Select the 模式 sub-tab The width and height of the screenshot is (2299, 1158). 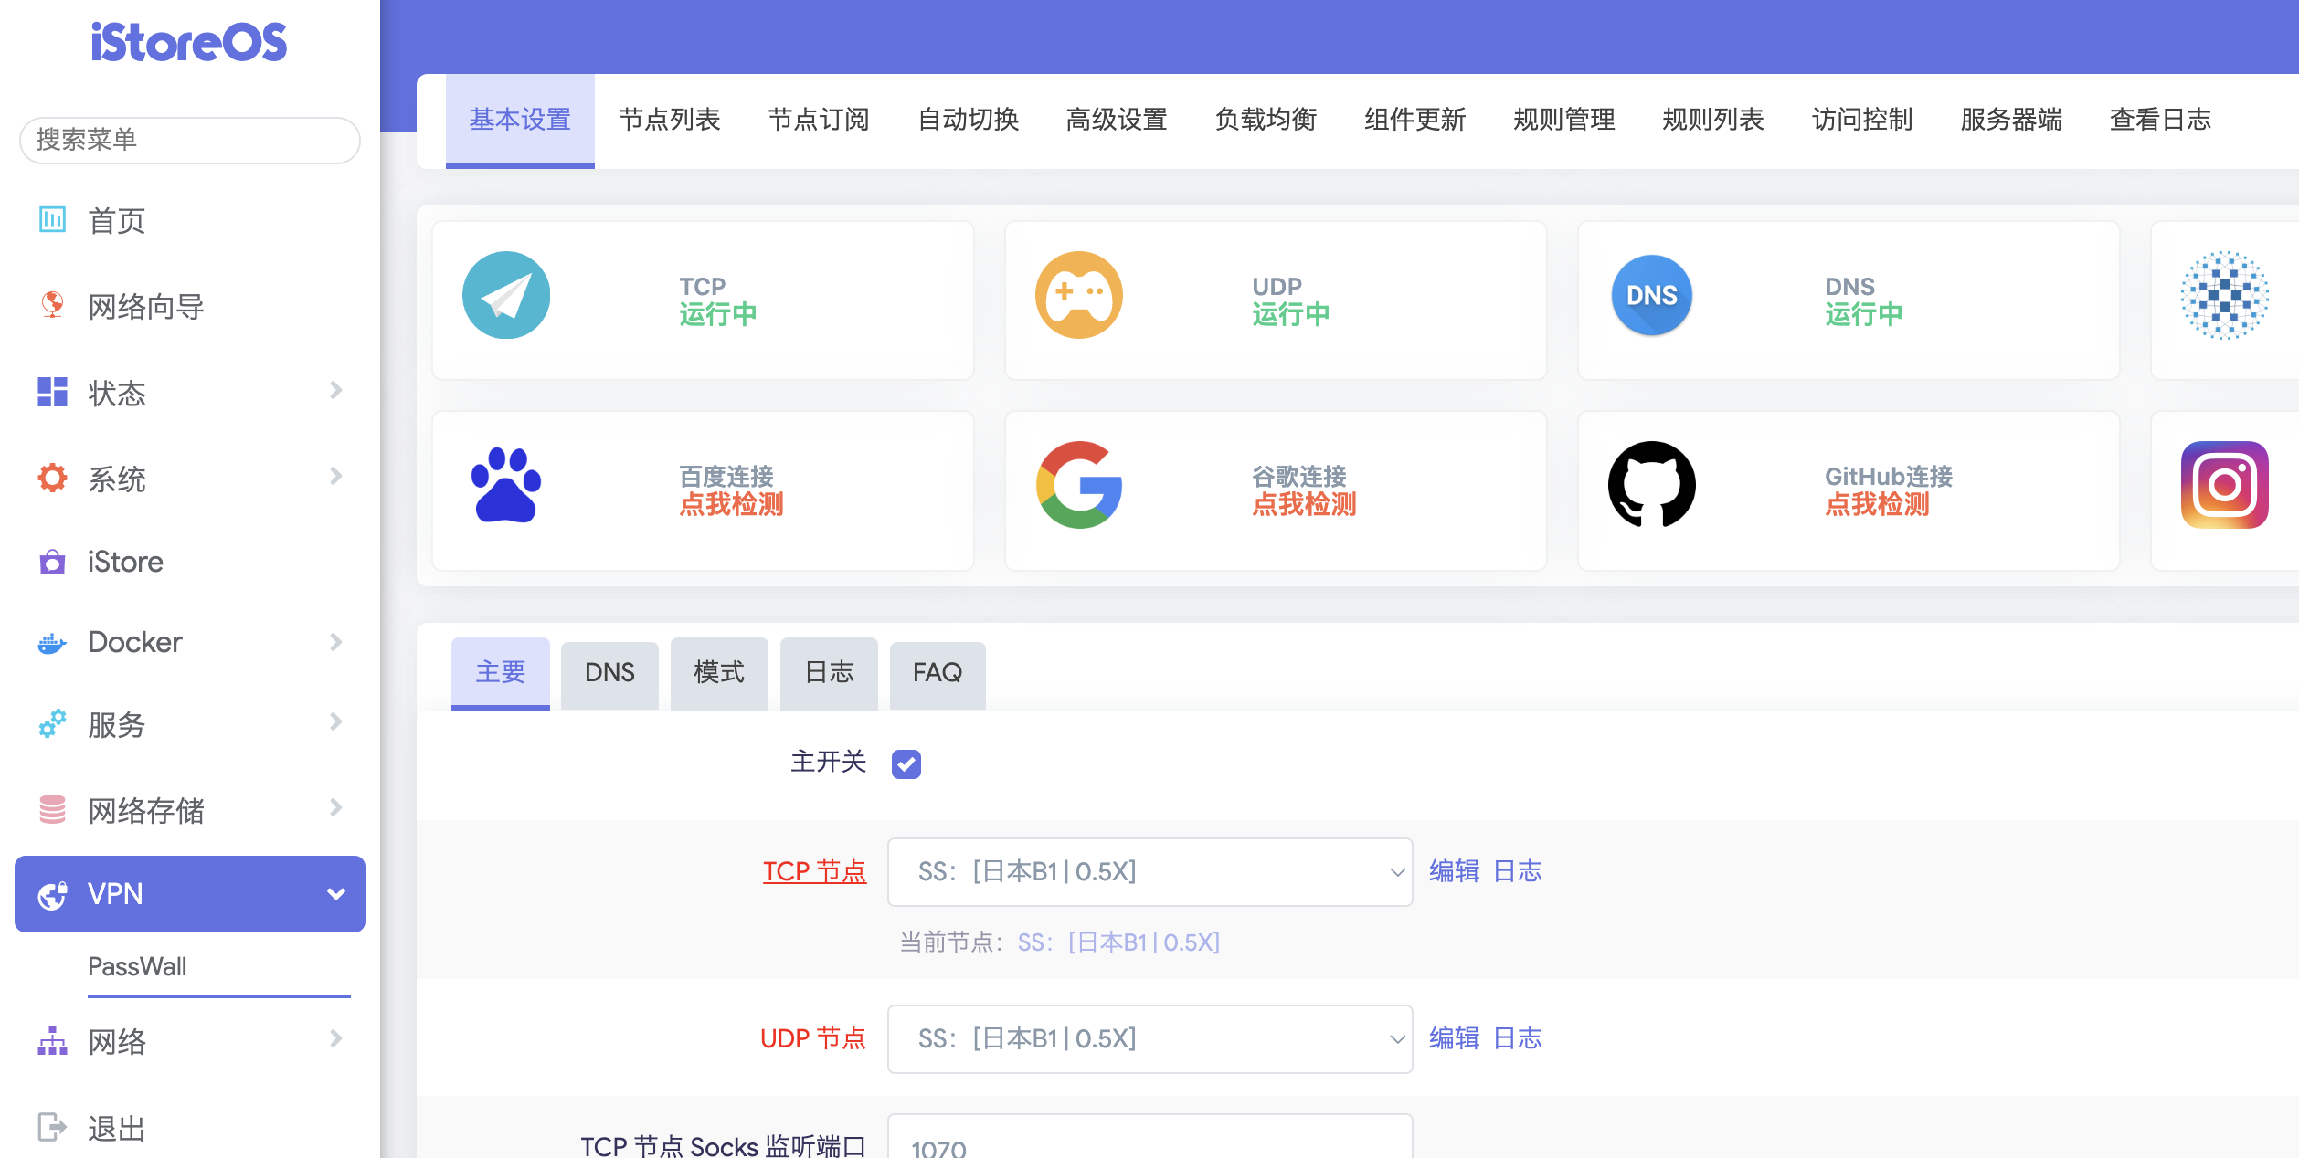point(719,675)
